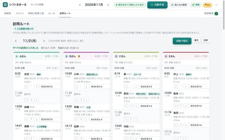This screenshot has height=140, width=225.
Task: Click the down arrow on 村上 visit
Action: tap(186, 87)
